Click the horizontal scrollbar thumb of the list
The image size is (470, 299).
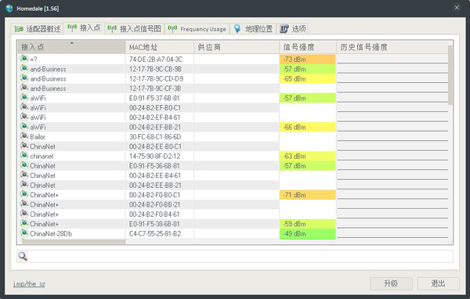(x=74, y=242)
